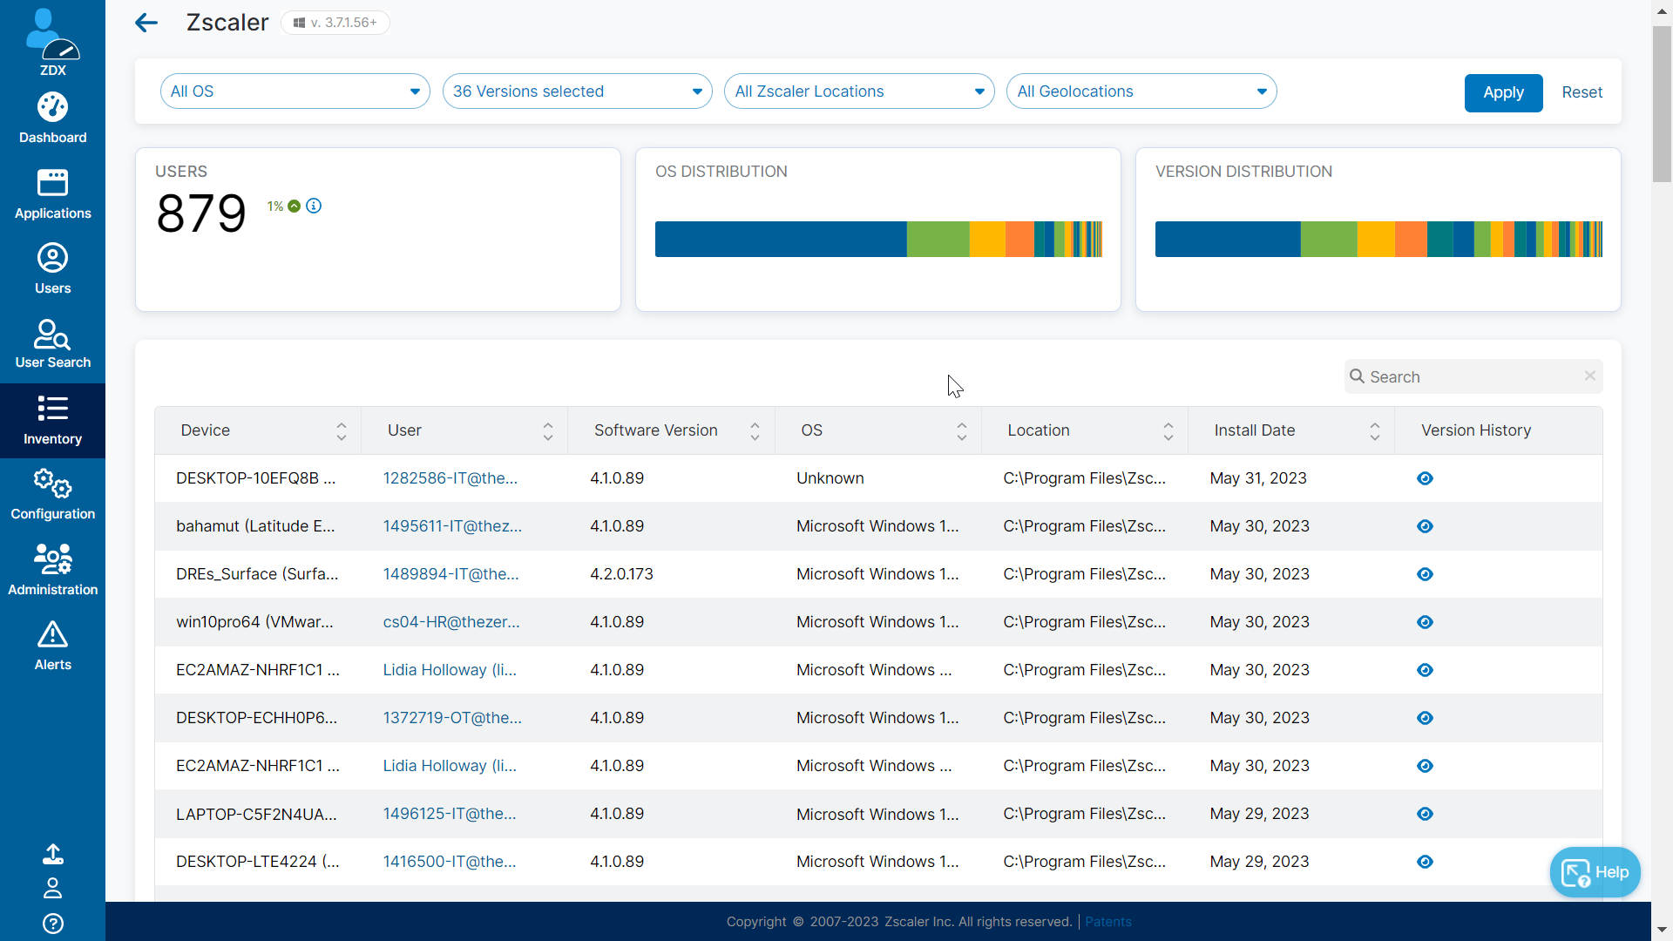Open the Administration section

tap(52, 568)
